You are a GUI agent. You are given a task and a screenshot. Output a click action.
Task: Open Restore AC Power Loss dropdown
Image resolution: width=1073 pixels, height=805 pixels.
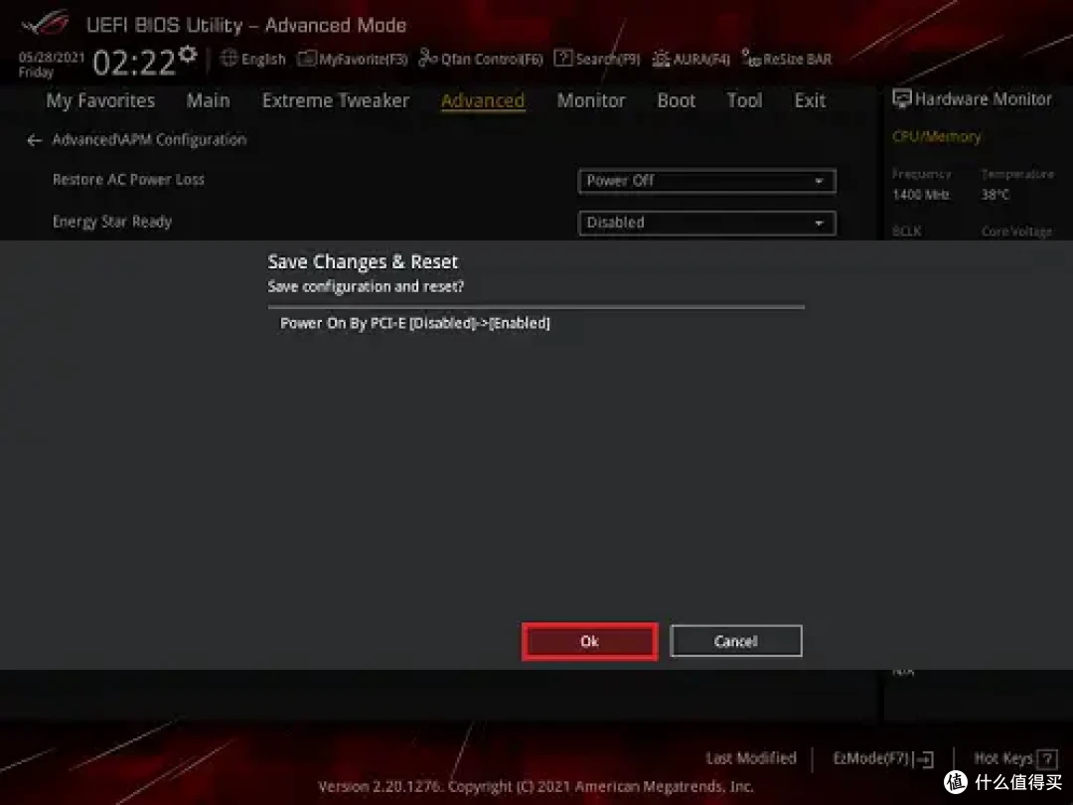(x=707, y=182)
